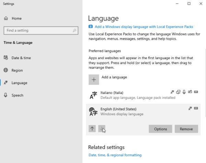This screenshot has height=163, width=206.
Task: Click the Italiano language entry icon
Action: point(93,95)
